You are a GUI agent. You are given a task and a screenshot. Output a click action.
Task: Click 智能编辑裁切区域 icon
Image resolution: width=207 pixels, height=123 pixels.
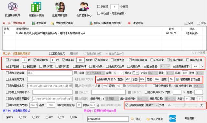[98, 105]
